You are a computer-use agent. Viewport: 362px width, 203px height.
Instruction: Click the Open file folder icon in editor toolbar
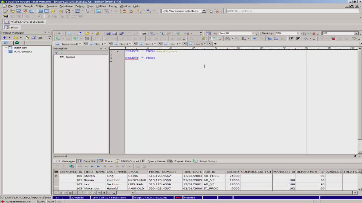[x=87, y=33]
